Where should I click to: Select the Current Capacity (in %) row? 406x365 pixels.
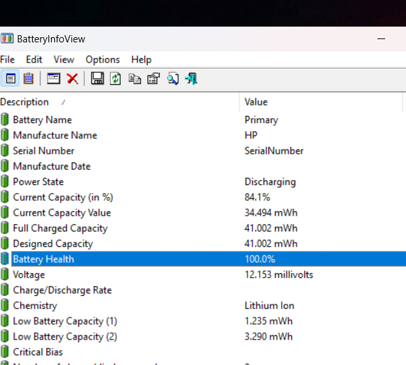203,197
